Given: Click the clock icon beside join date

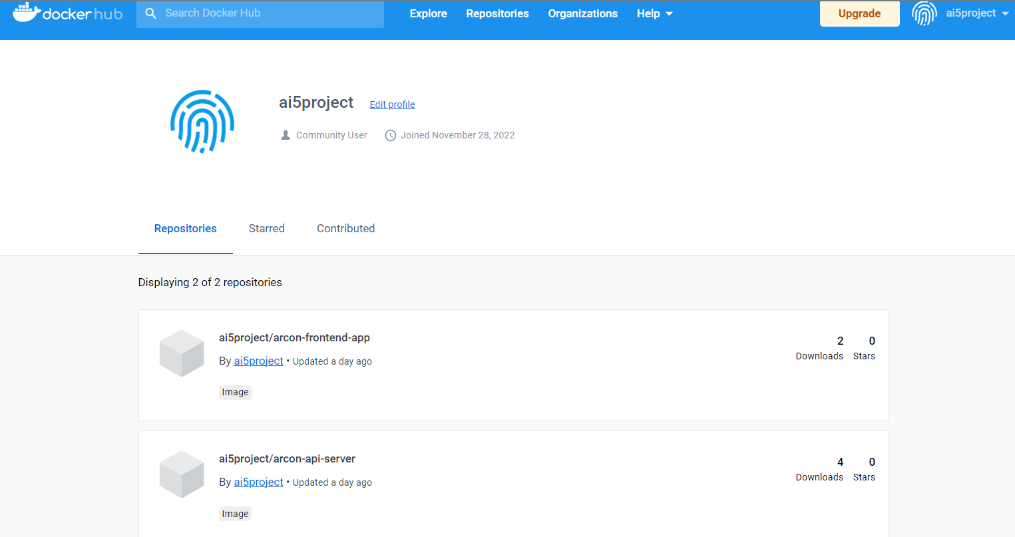Looking at the screenshot, I should (x=390, y=134).
